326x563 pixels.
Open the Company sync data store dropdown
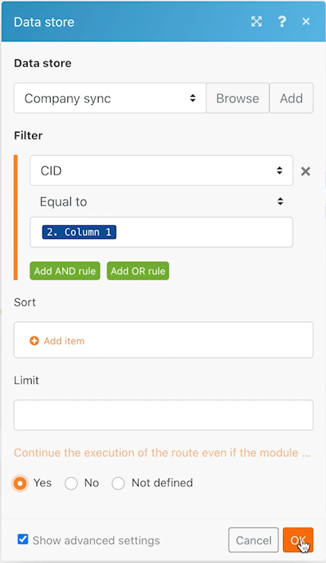tap(110, 98)
